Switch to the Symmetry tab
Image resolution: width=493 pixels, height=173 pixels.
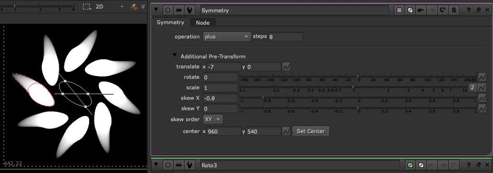170,22
